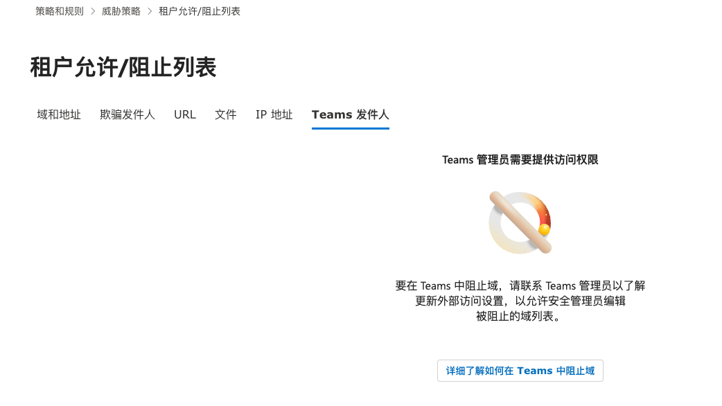Click the Teams 管理员需要提供访问权限 heading
The image size is (722, 406).
[x=520, y=160]
